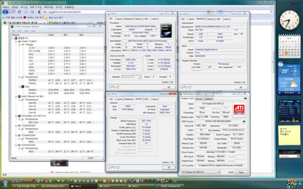Open the SPD tab in Memory CPU-Z window
Viewport: 303px width, 189px height.
pyautogui.click(x=146, y=99)
